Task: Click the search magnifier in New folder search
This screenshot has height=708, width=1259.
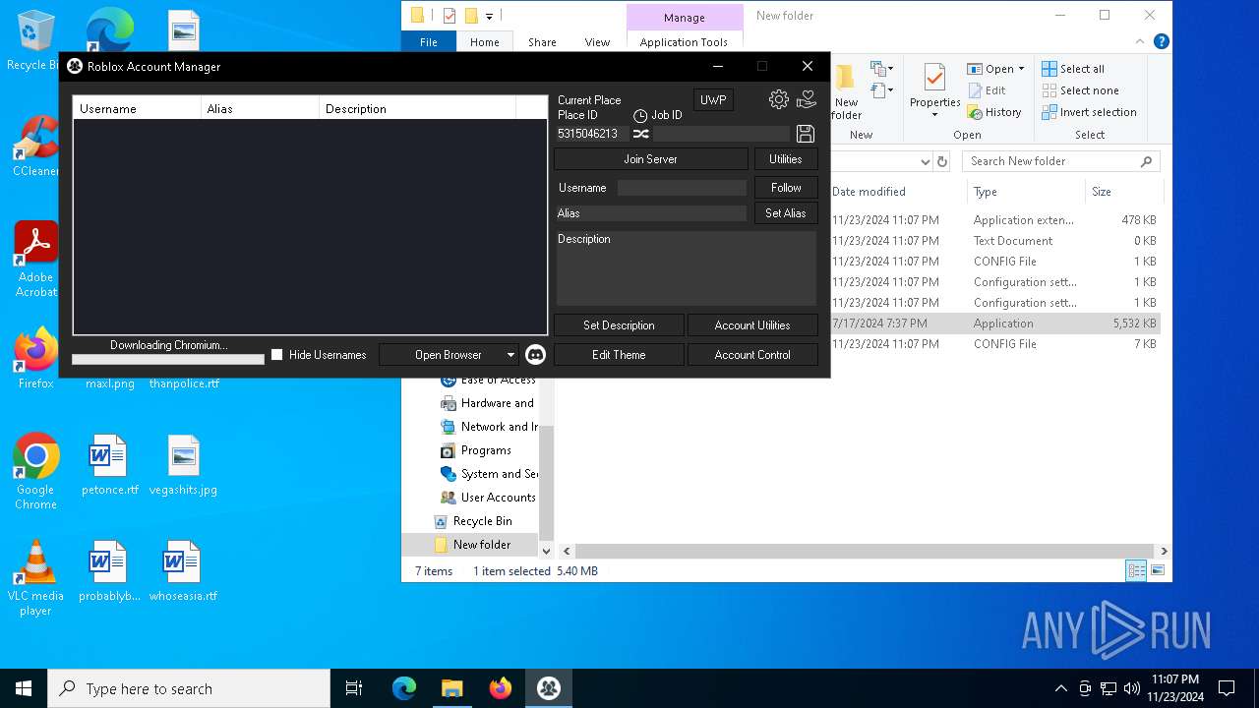Action: [x=1146, y=161]
